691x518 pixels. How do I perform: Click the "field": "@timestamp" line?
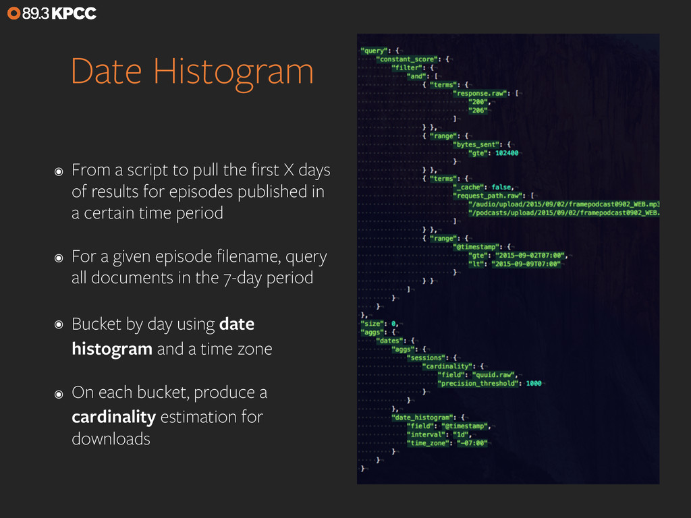tap(449, 426)
